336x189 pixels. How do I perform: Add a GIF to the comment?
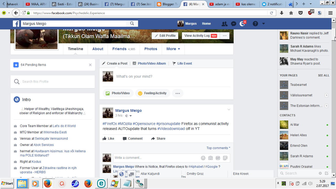point(218,158)
